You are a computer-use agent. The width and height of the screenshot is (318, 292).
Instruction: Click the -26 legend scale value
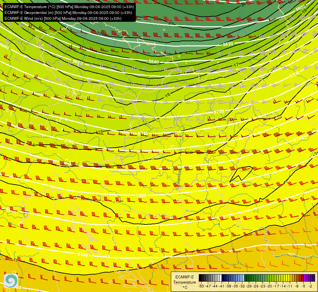click(x=256, y=286)
